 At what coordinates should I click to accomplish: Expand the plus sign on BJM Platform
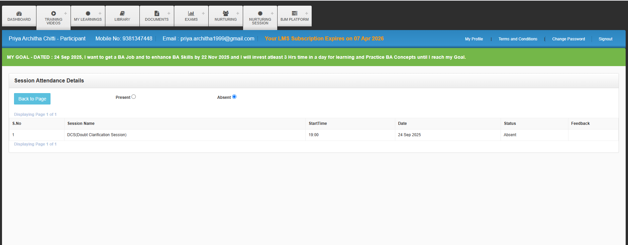coord(307,14)
